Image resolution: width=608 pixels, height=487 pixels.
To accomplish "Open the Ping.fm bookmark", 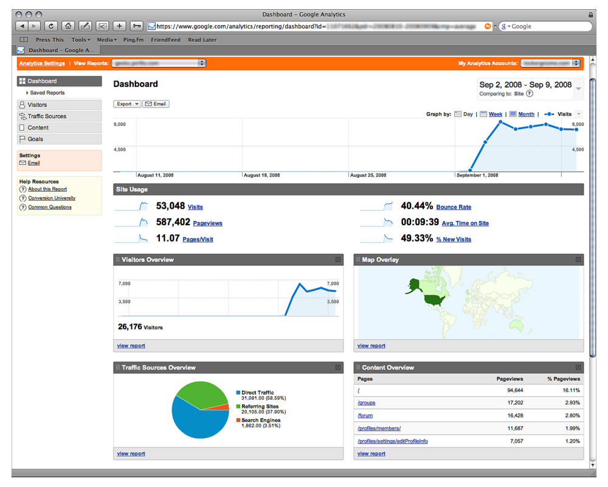I will (x=133, y=40).
